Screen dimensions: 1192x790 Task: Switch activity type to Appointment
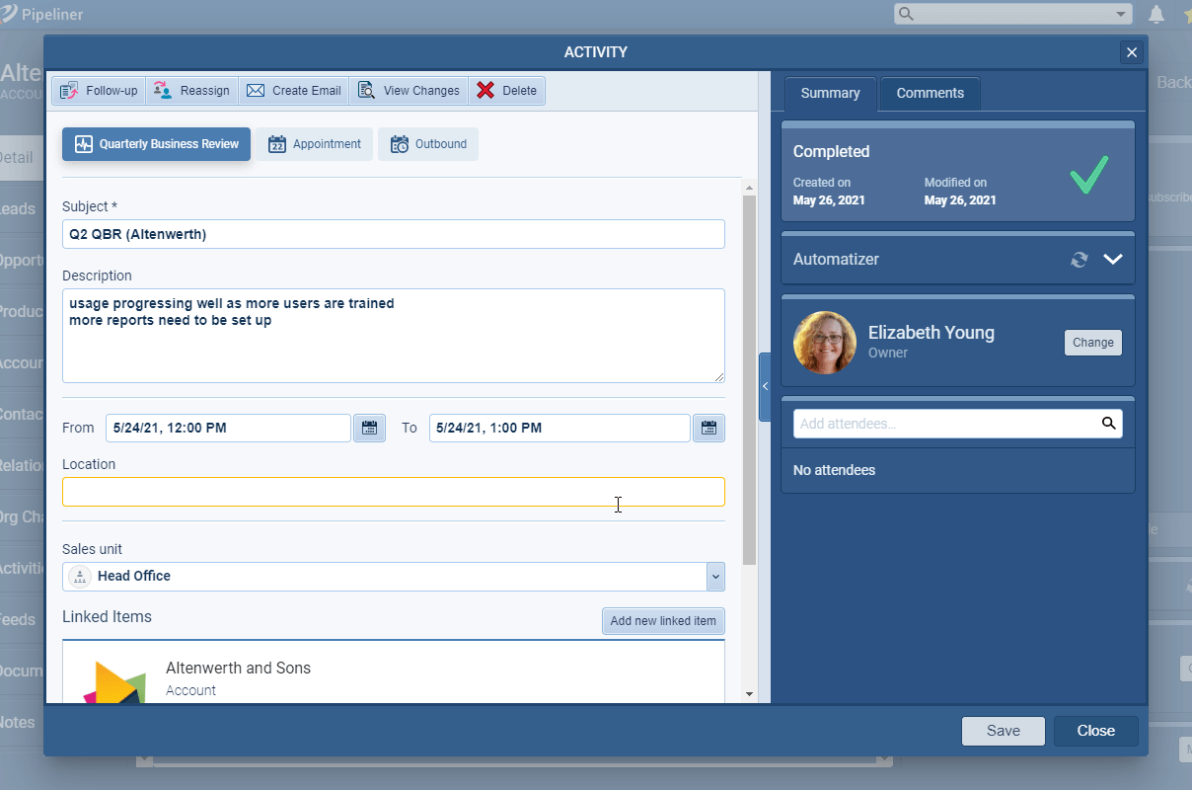click(x=315, y=144)
